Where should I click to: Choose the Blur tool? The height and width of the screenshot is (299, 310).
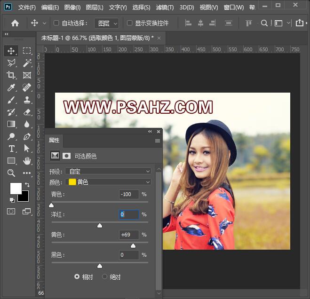(27, 124)
